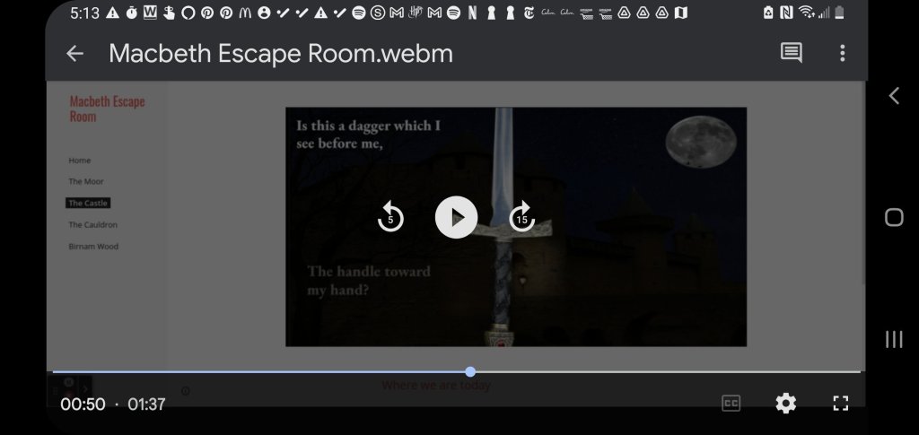Click the Macbeth Escape Room site title

(107, 109)
